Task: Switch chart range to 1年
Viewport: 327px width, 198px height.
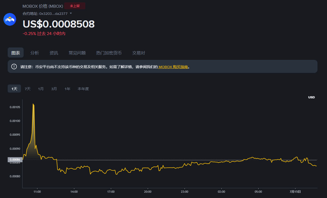Action: (67, 89)
